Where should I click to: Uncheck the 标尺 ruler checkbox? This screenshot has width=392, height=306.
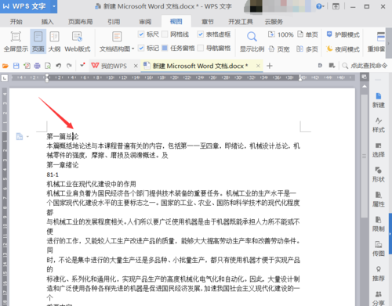point(141,34)
